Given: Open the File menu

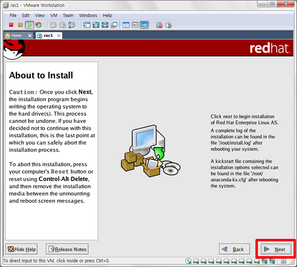Looking at the screenshot, I should [x=13, y=15].
